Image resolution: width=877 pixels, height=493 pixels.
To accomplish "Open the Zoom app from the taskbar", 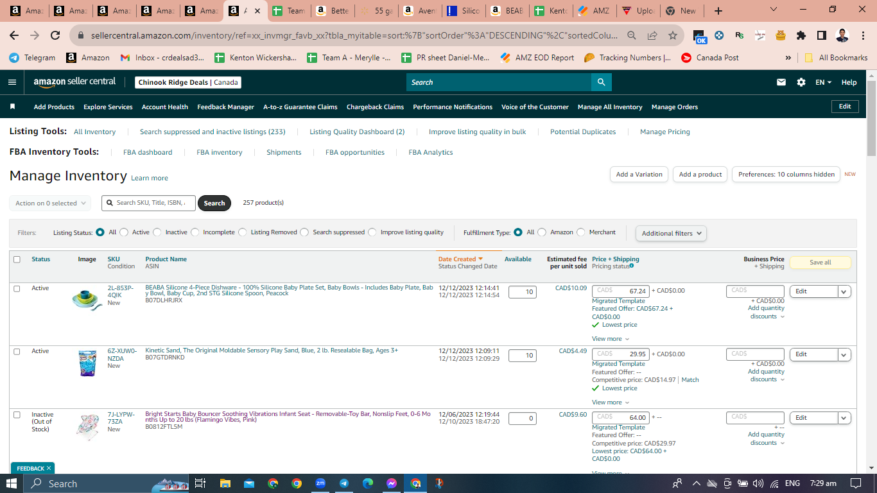I will tap(320, 483).
